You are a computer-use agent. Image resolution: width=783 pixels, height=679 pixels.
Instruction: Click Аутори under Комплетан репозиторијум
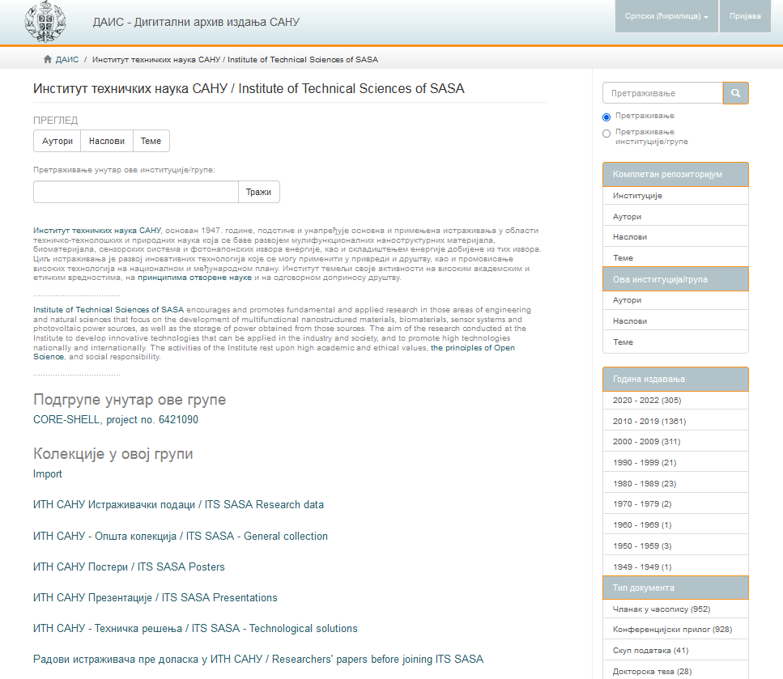[x=675, y=217]
